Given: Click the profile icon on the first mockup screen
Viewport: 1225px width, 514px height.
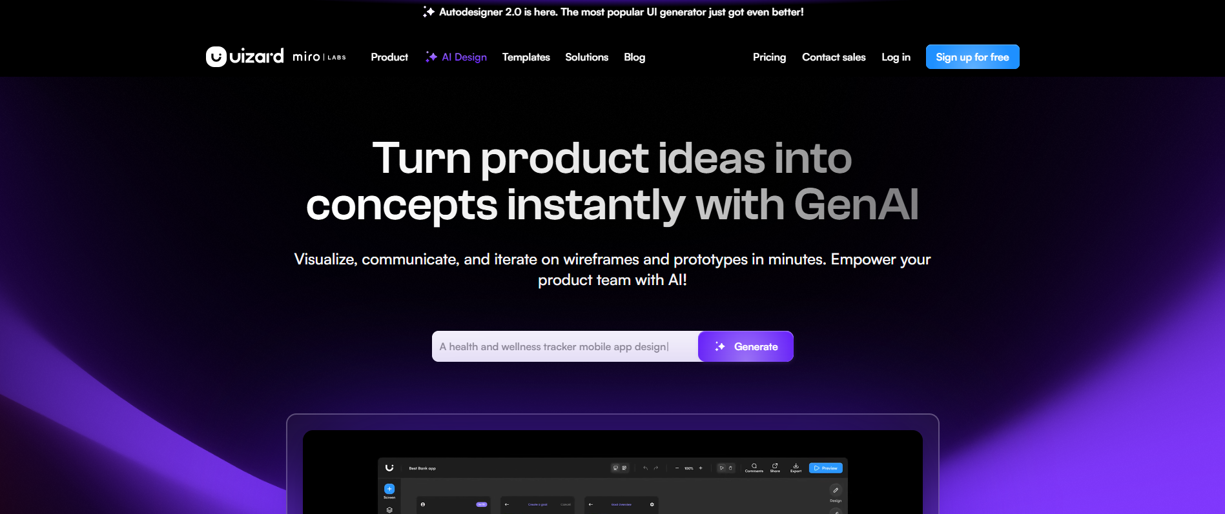Looking at the screenshot, I should (423, 504).
